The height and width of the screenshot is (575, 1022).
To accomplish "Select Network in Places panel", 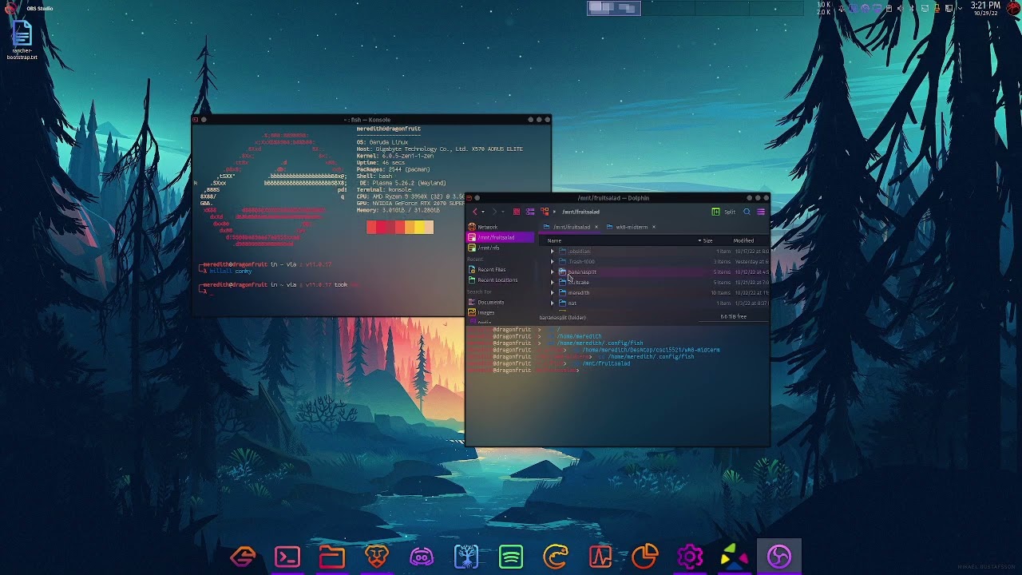I will [x=501, y=227].
